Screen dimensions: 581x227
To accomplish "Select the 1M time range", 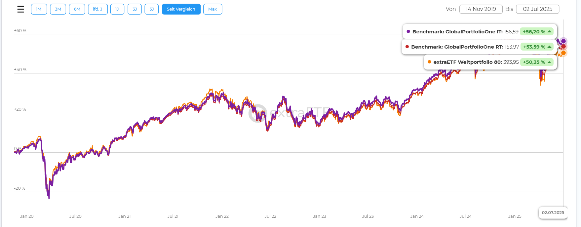I will pyautogui.click(x=39, y=9).
